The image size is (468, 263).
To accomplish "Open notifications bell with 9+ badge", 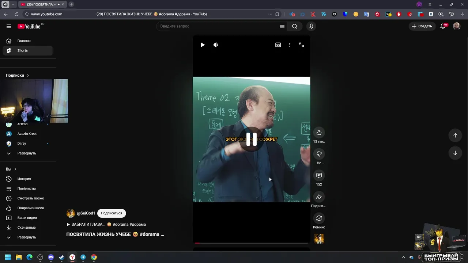I will pyautogui.click(x=443, y=26).
